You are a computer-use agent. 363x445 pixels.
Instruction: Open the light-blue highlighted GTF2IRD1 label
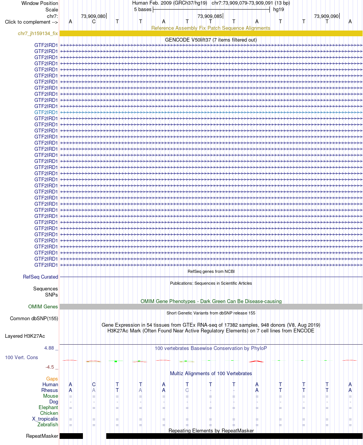(x=46, y=112)
